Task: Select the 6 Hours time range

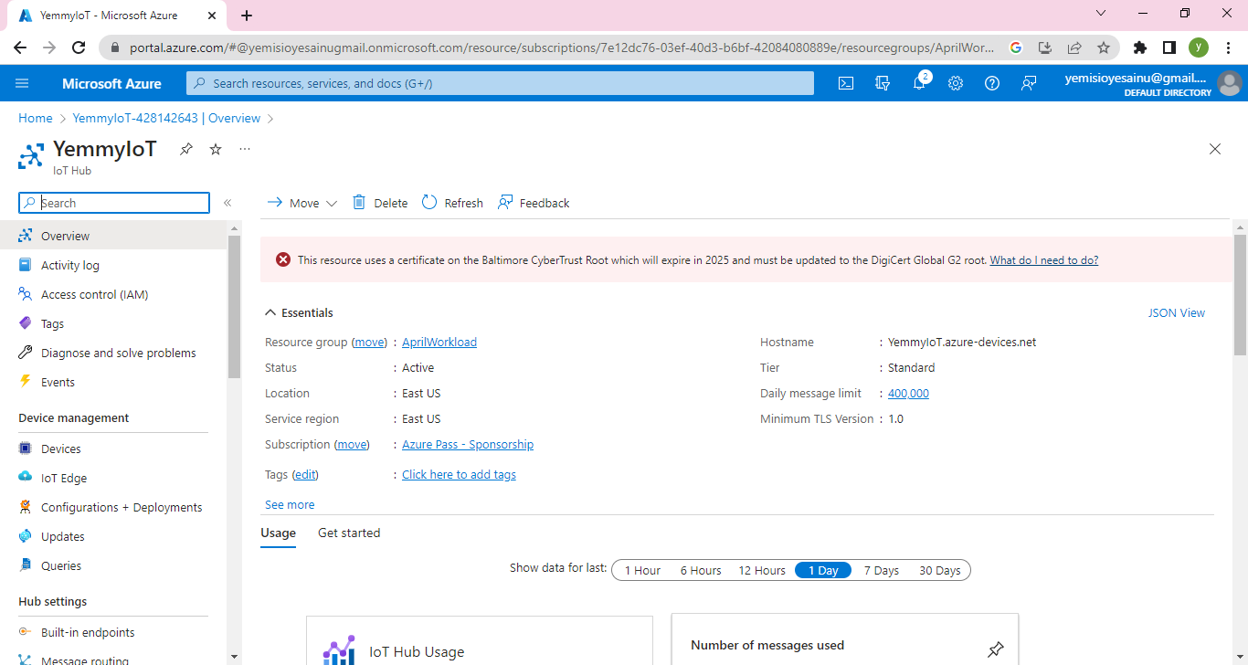Action: pyautogui.click(x=701, y=570)
